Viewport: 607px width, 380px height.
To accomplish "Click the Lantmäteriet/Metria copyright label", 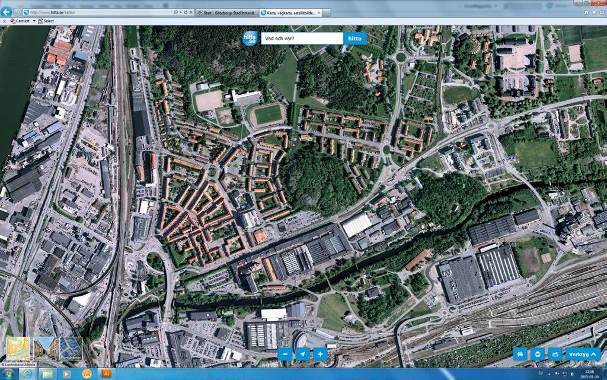I will point(18,364).
